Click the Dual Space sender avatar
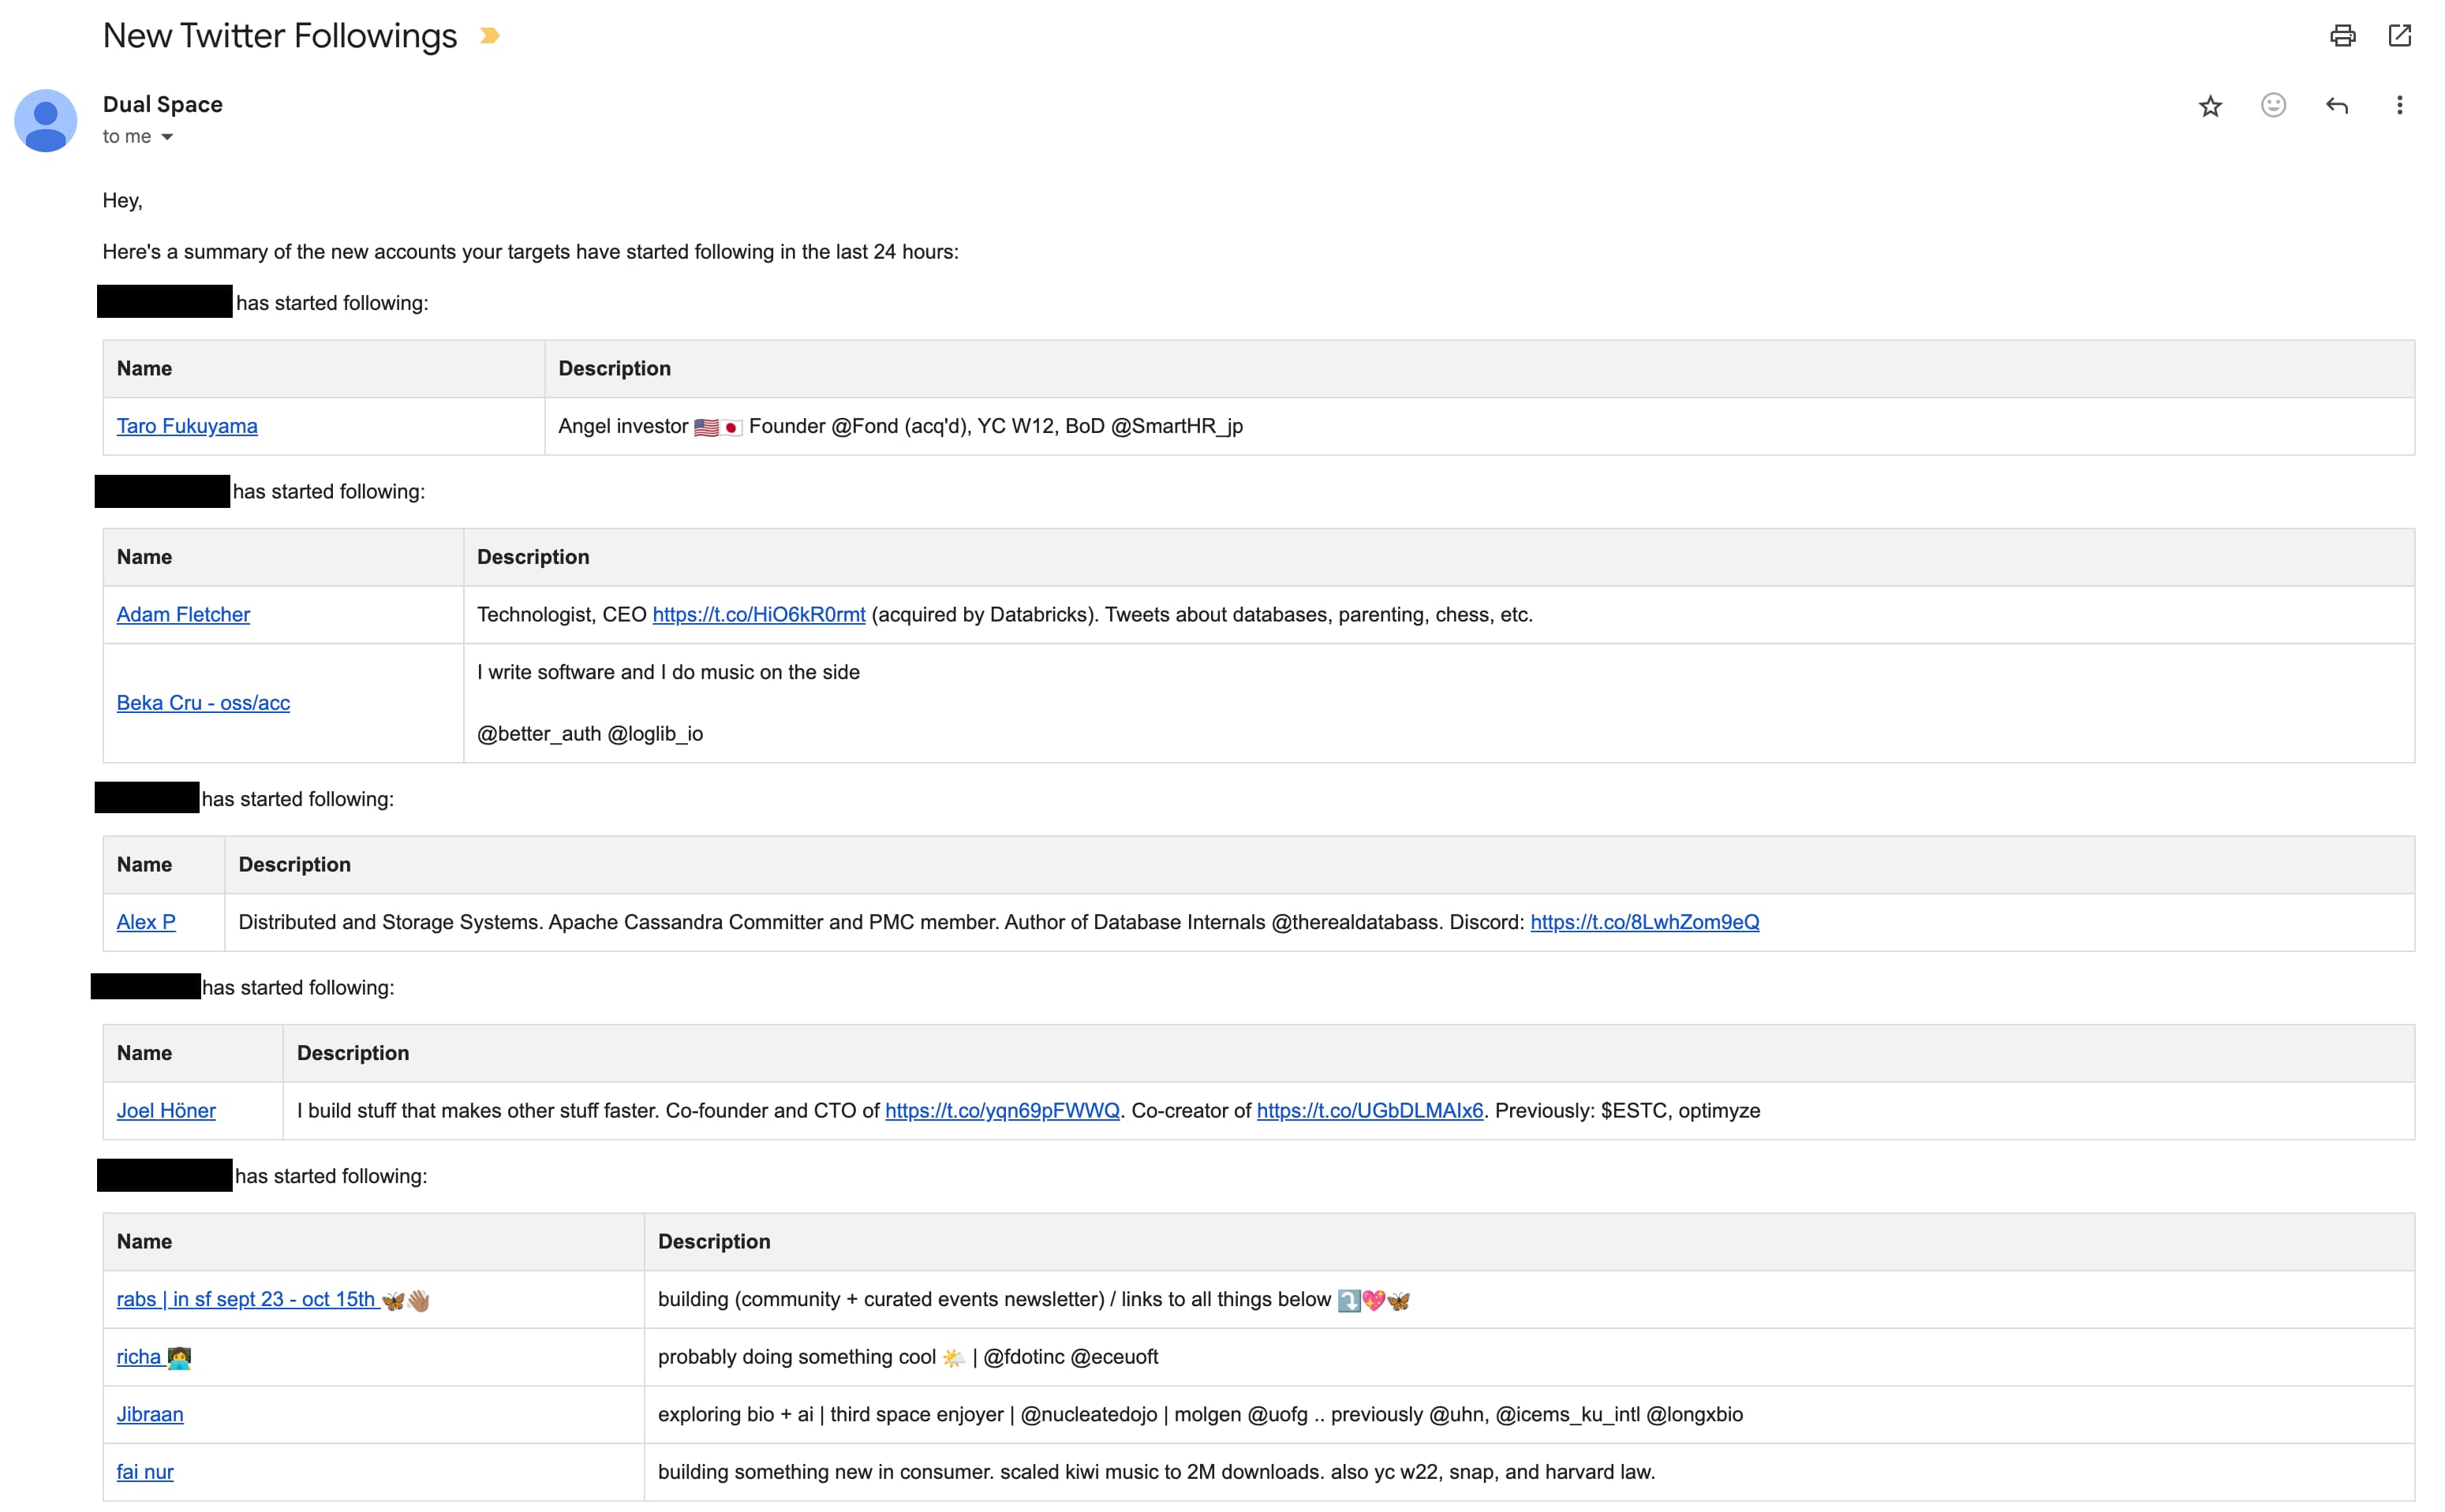Image resolution: width=2445 pixels, height=1512 pixels. [x=45, y=120]
